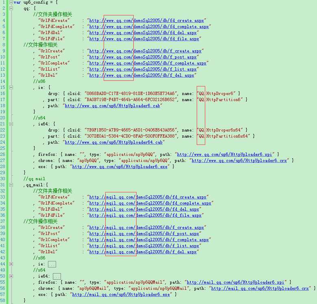Image resolution: width=317 pixels, height=304 pixels.
Task: Expand the collapsed ie64 block on line 50
Action: click(11, 276)
